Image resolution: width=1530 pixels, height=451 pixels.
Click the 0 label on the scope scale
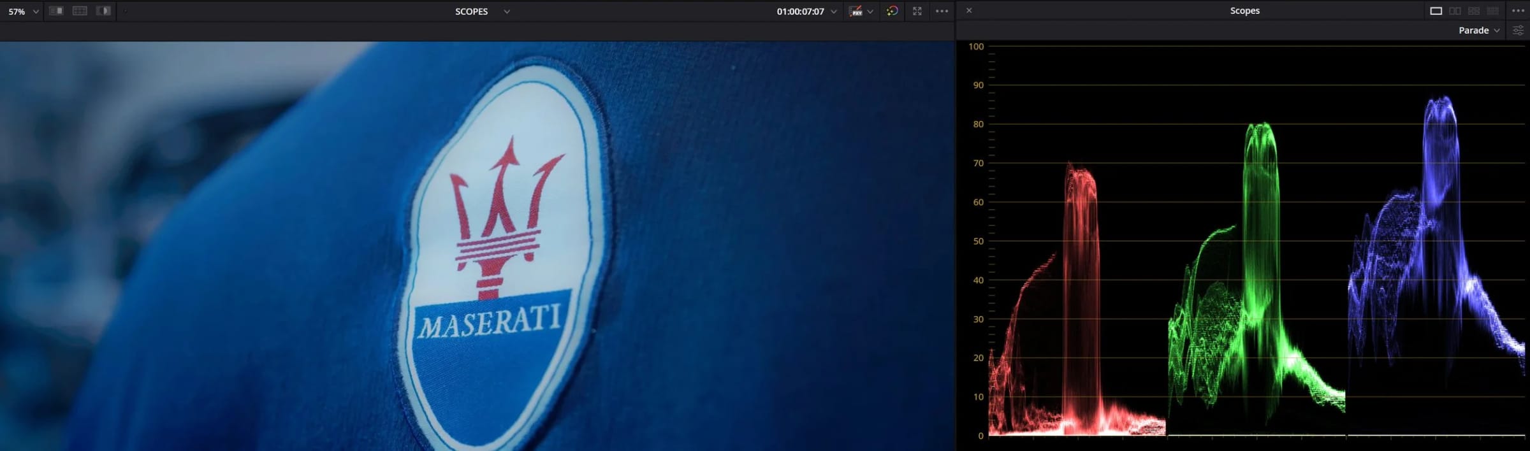coord(981,436)
